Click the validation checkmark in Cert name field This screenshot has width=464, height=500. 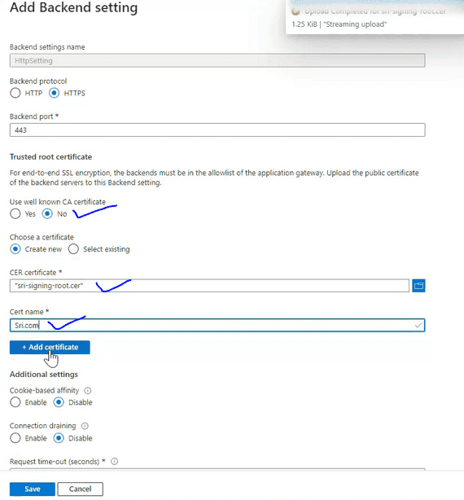[418, 325]
